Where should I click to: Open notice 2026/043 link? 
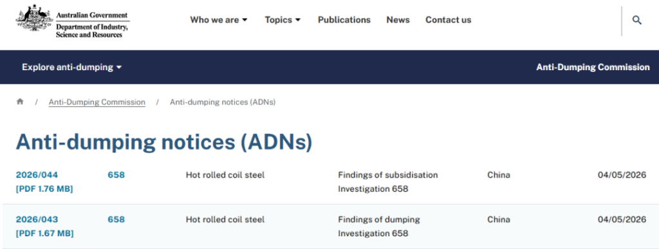[37, 219]
